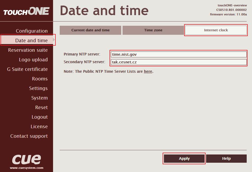Open the Configuration menu item
This screenshot has width=252, height=172.
pos(32,31)
